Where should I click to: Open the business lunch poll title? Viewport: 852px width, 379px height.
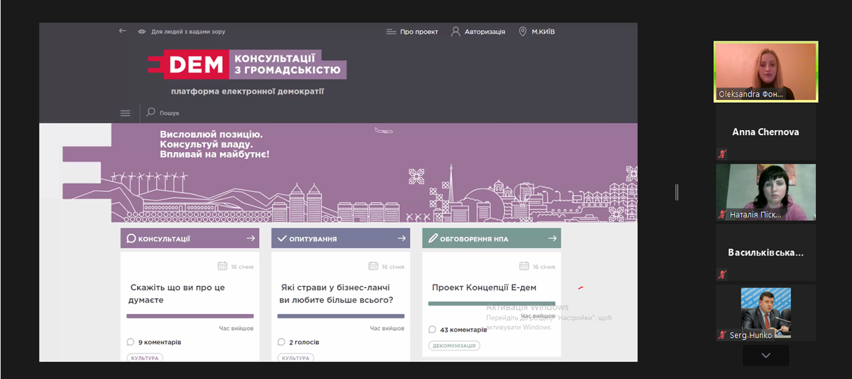[336, 293]
